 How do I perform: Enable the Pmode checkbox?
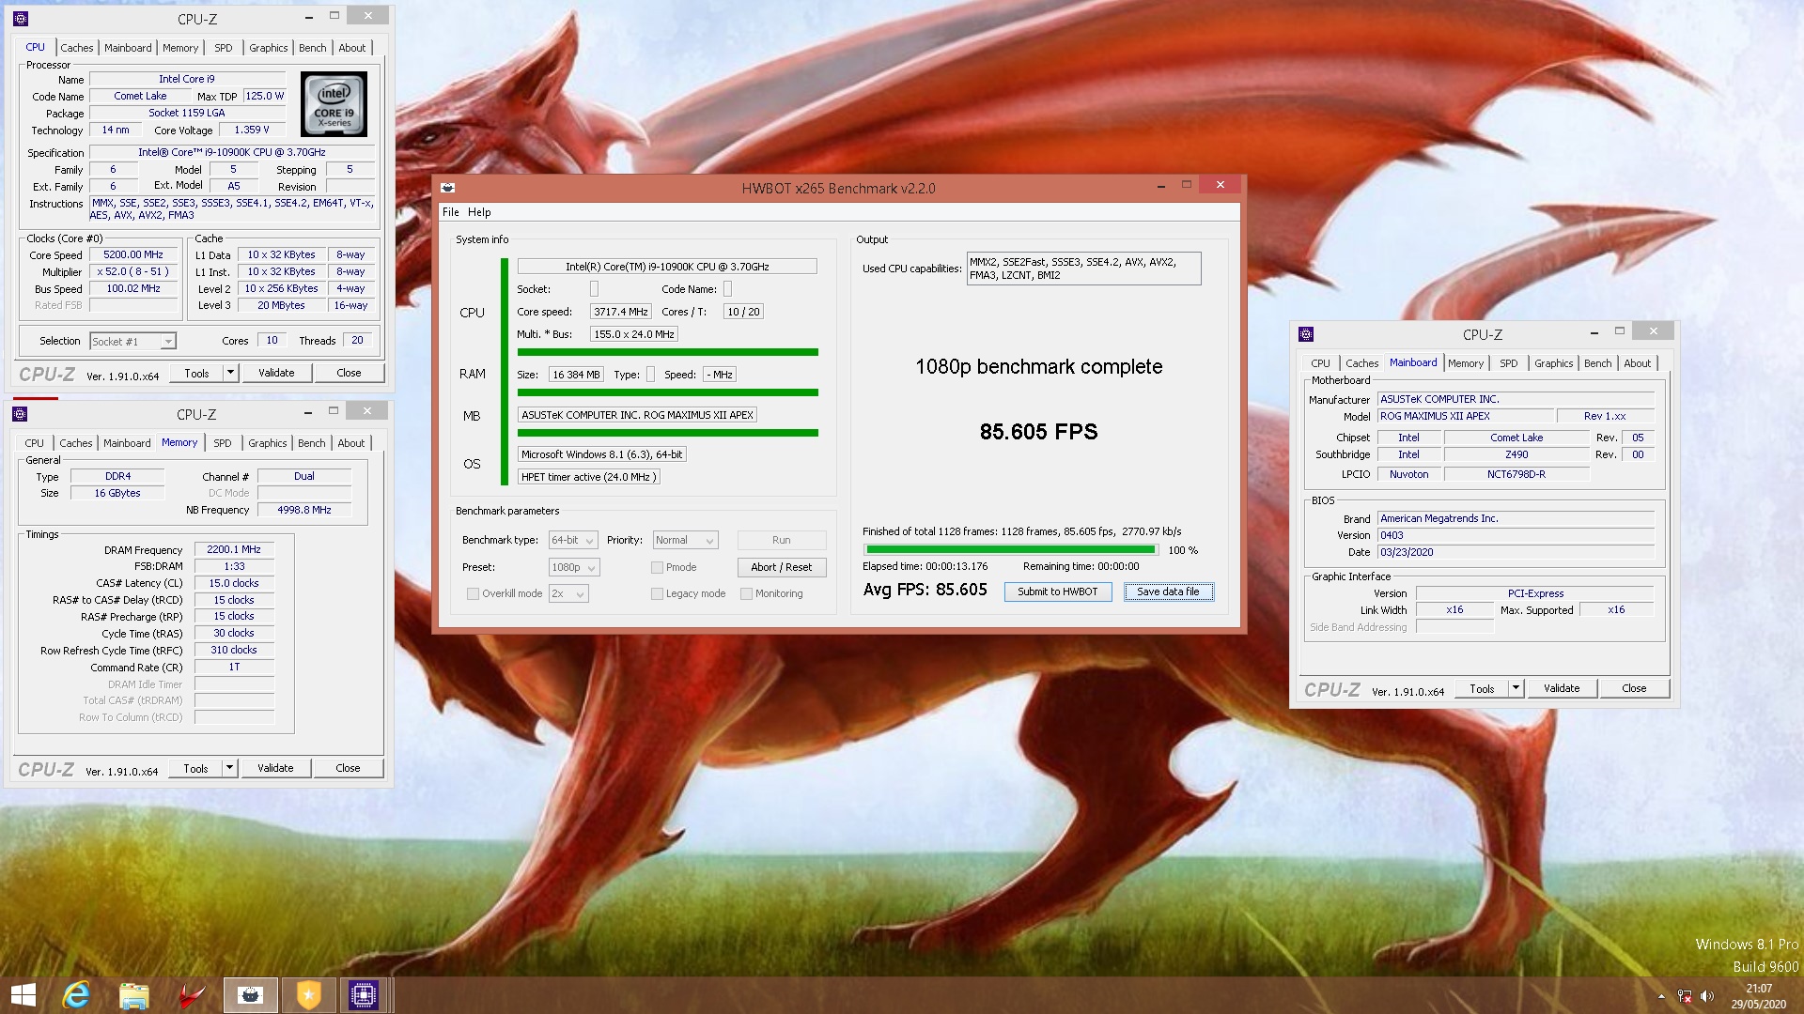657,567
